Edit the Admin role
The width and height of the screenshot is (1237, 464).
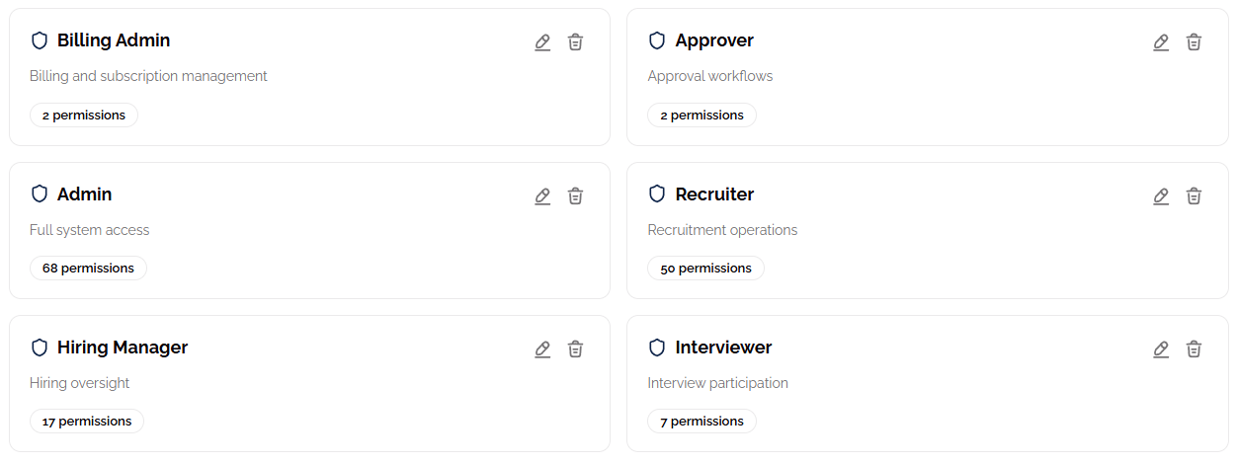542,196
